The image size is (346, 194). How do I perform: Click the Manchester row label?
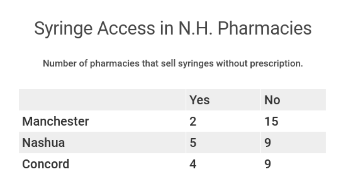click(55, 121)
